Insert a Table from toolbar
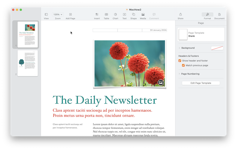The image size is (237, 150). [x=106, y=14]
